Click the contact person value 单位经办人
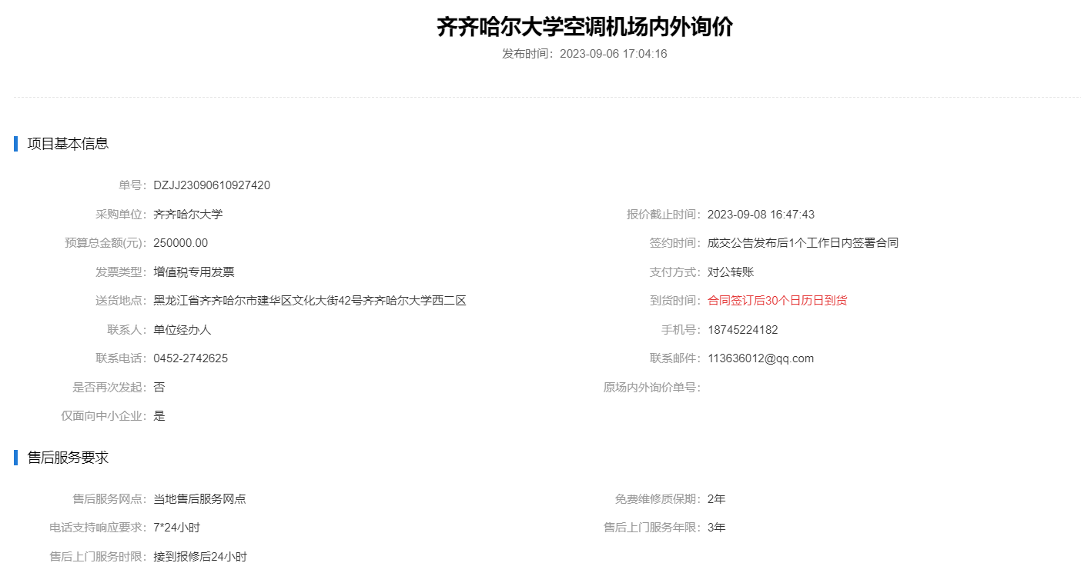Screen dimensions: 1081x583 182,330
